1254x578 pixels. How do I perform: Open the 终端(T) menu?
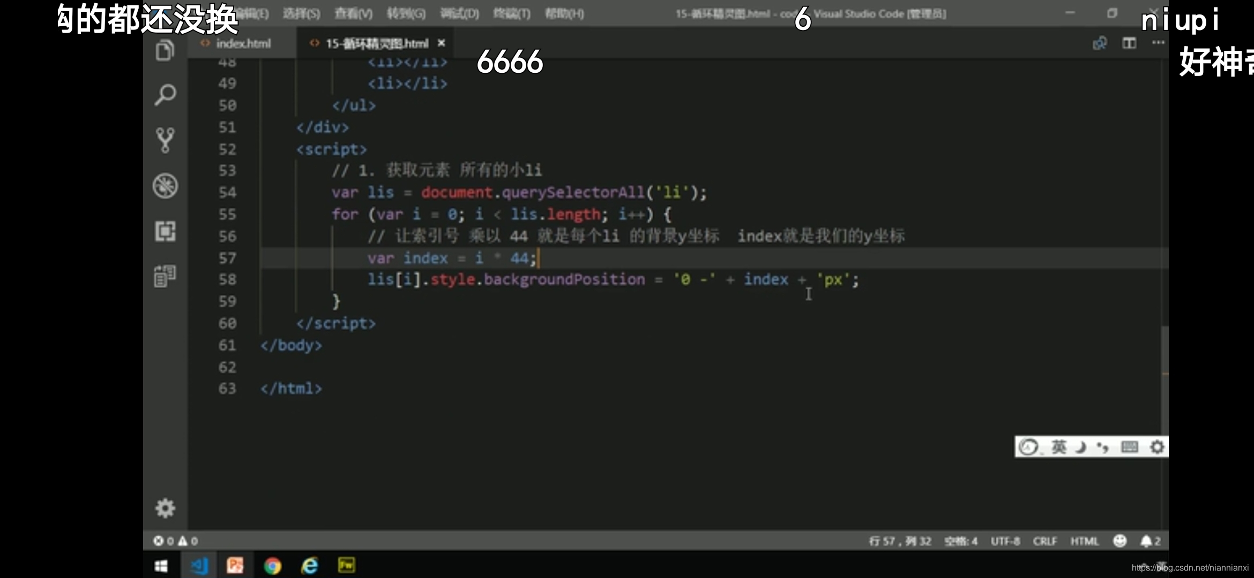tap(511, 13)
